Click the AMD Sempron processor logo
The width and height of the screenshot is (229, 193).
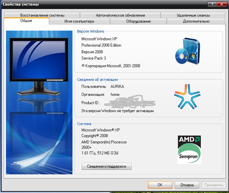click(x=189, y=149)
